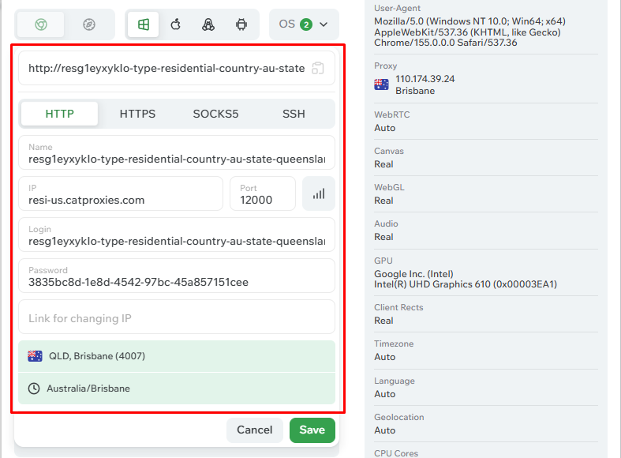Click the Timezone Auto value
Viewport: 621px width, 458px height.
[385, 358]
